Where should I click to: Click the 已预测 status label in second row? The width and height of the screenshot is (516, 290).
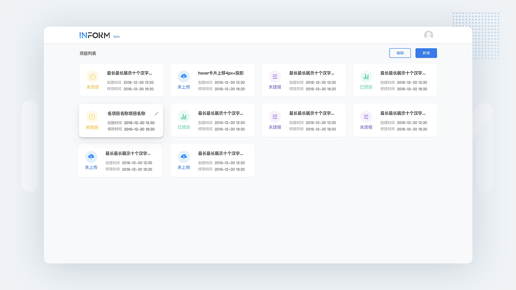183,126
